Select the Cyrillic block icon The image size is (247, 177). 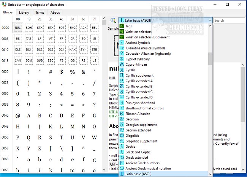coord(122,70)
